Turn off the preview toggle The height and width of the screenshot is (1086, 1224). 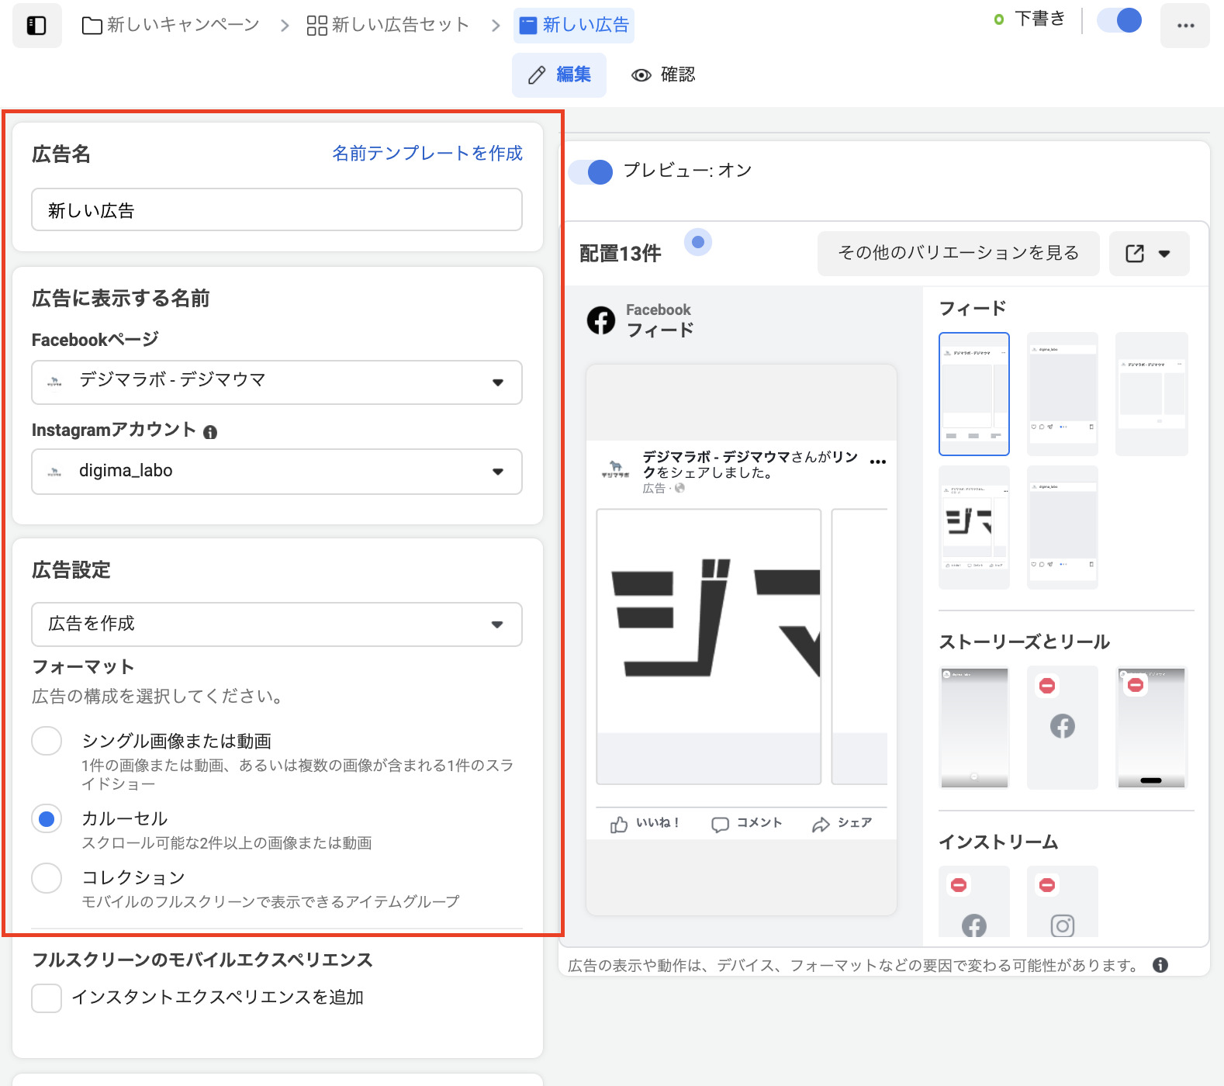click(x=591, y=171)
